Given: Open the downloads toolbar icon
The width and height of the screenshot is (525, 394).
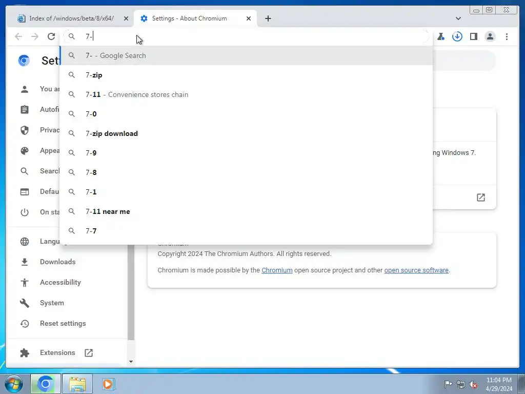Looking at the screenshot, I should click(457, 36).
